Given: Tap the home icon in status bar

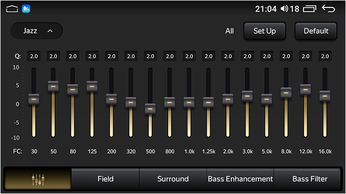Looking at the screenshot, I should pos(12,9).
